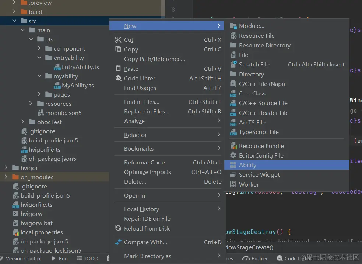Viewport: 362px width, 264px height.
Task: Click the EditorConfig File gear icon
Action: (233, 155)
